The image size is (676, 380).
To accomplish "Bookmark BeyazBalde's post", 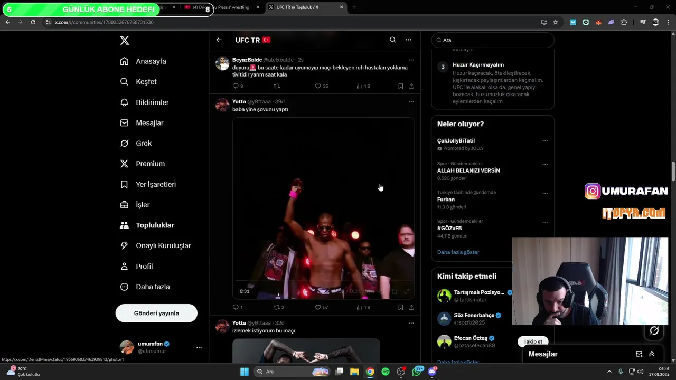I will (401, 86).
